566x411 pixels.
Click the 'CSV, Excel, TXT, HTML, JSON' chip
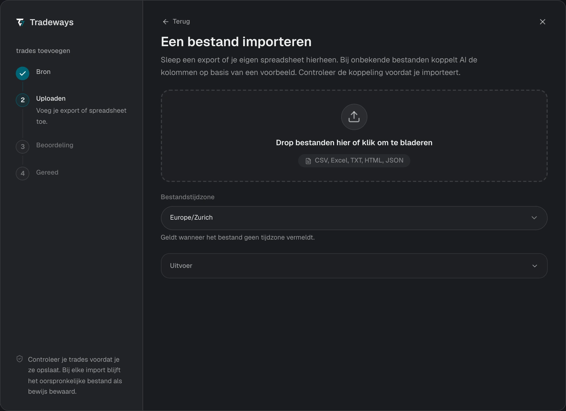(x=354, y=161)
